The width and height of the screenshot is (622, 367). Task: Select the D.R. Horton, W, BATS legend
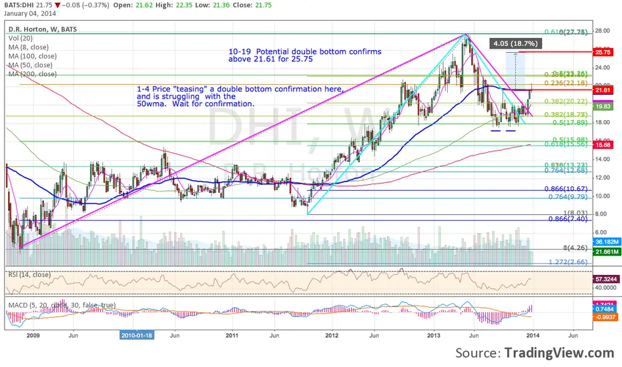43,29
